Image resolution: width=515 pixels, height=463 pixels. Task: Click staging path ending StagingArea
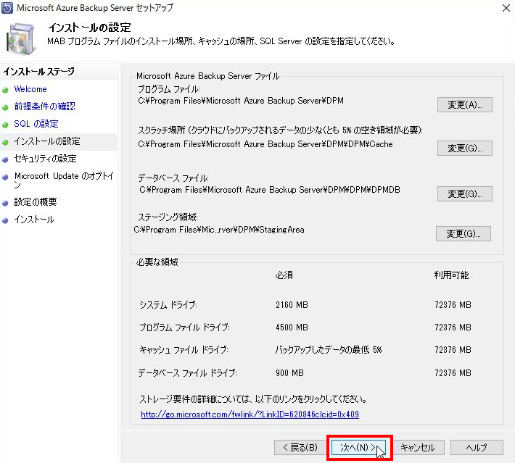click(x=219, y=230)
